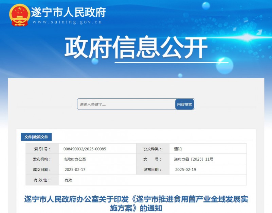Select the 有效性 label cell
272x213 pixels.
pyautogui.click(x=42, y=180)
